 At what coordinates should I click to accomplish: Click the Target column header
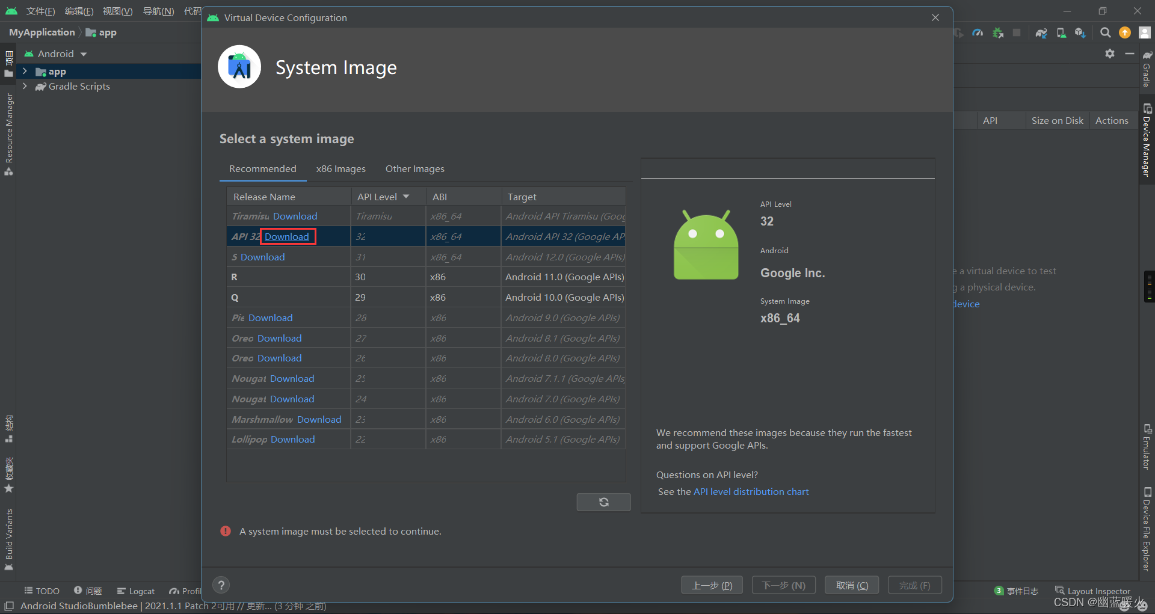(564, 197)
